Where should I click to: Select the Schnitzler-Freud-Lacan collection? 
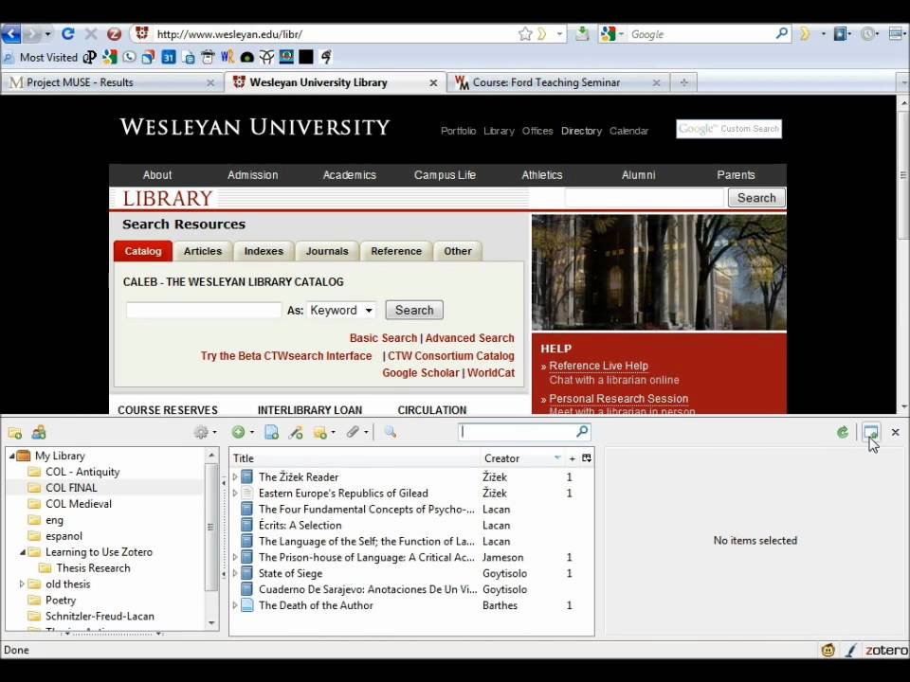[100, 617]
